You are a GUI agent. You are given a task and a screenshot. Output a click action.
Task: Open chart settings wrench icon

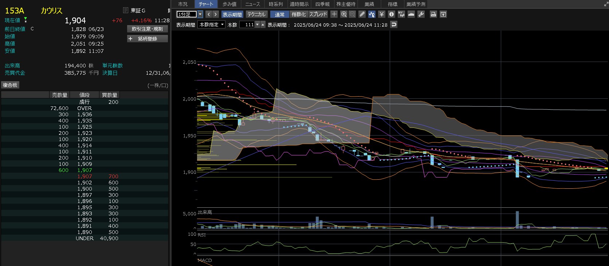tap(421, 14)
